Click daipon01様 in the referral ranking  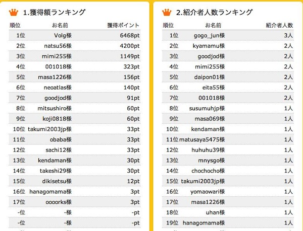(210, 76)
